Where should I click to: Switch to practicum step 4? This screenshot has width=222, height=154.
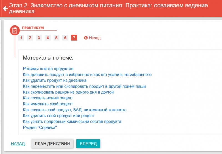(x=47, y=38)
